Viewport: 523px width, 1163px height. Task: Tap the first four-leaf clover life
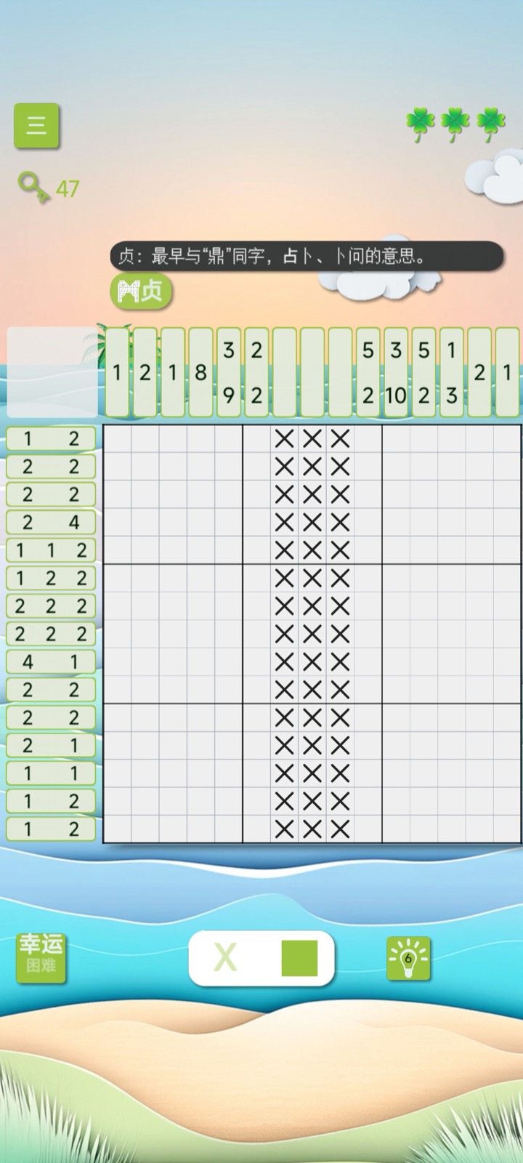coord(420,124)
